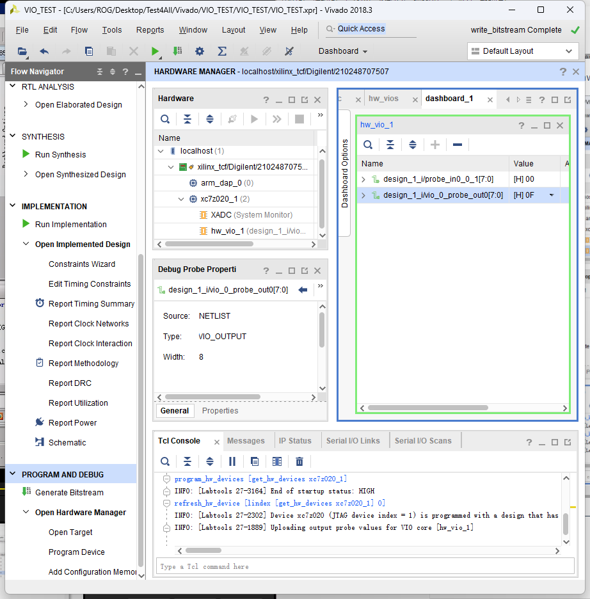Image resolution: width=590 pixels, height=599 pixels.
Task: Collapse Open Hardware Manager node
Action: 26,512
